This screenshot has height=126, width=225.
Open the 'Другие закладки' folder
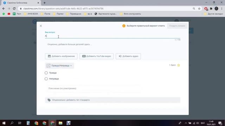(x=213, y=14)
